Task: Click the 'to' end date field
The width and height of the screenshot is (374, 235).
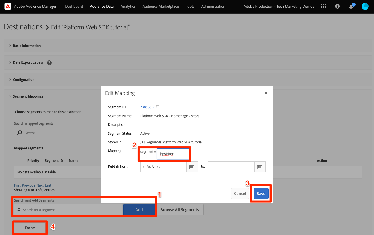Action: click(231, 167)
